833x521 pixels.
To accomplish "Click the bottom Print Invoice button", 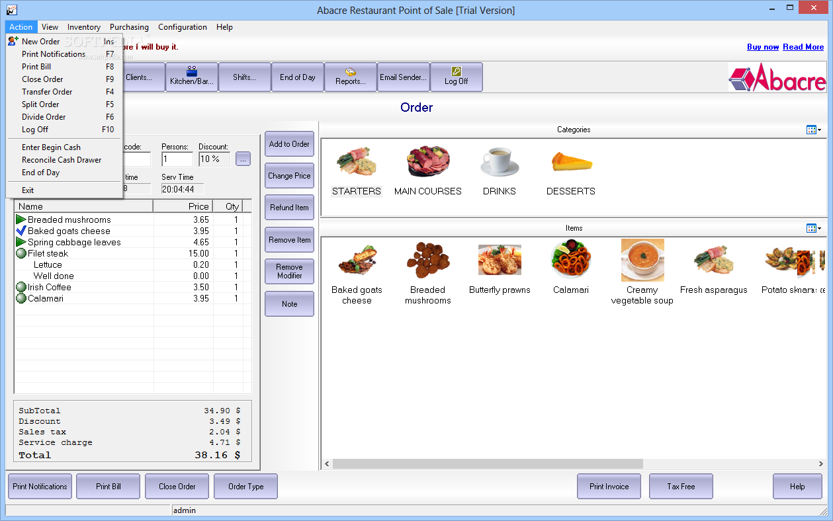I will pos(609,487).
